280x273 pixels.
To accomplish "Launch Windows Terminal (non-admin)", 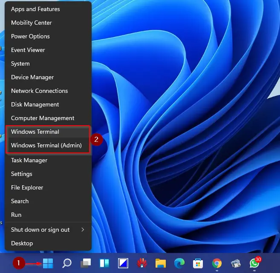I will [x=48, y=132].
